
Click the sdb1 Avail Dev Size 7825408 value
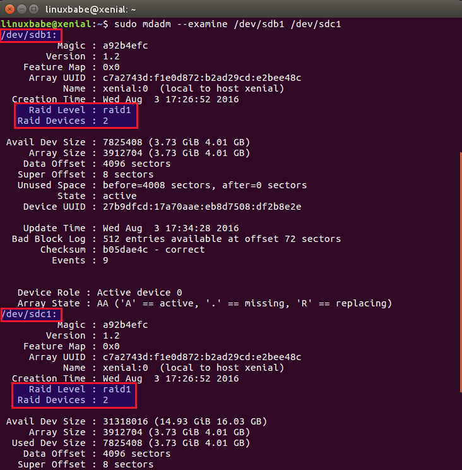(x=176, y=142)
